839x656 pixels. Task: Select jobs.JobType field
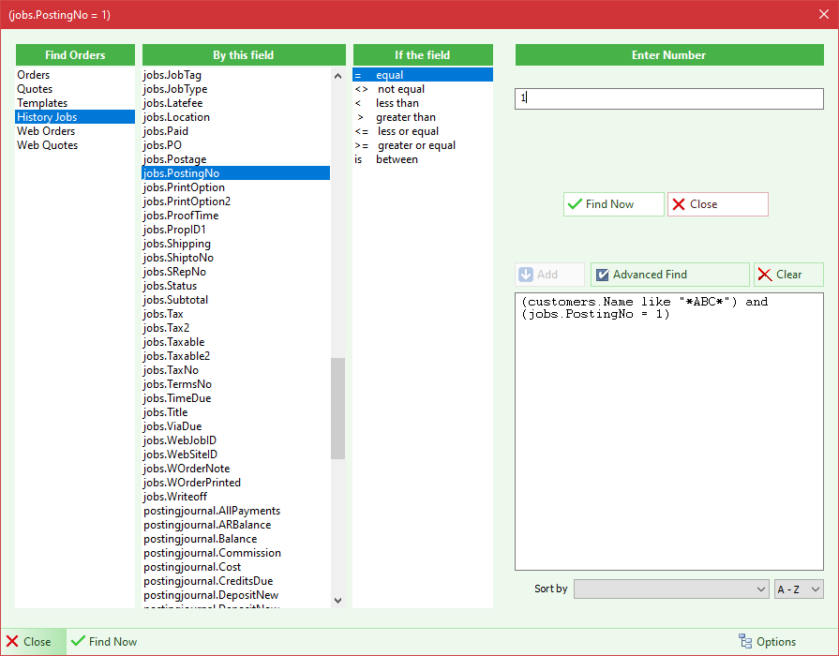pos(236,89)
